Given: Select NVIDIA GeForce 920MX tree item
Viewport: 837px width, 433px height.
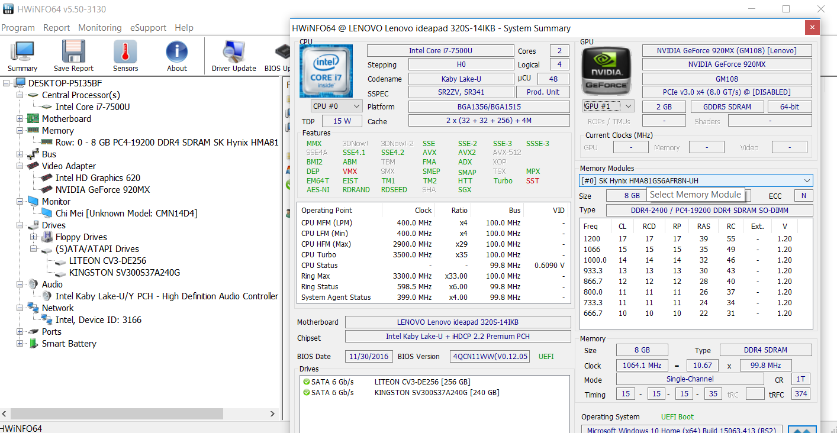Looking at the screenshot, I should pyautogui.click(x=102, y=190).
